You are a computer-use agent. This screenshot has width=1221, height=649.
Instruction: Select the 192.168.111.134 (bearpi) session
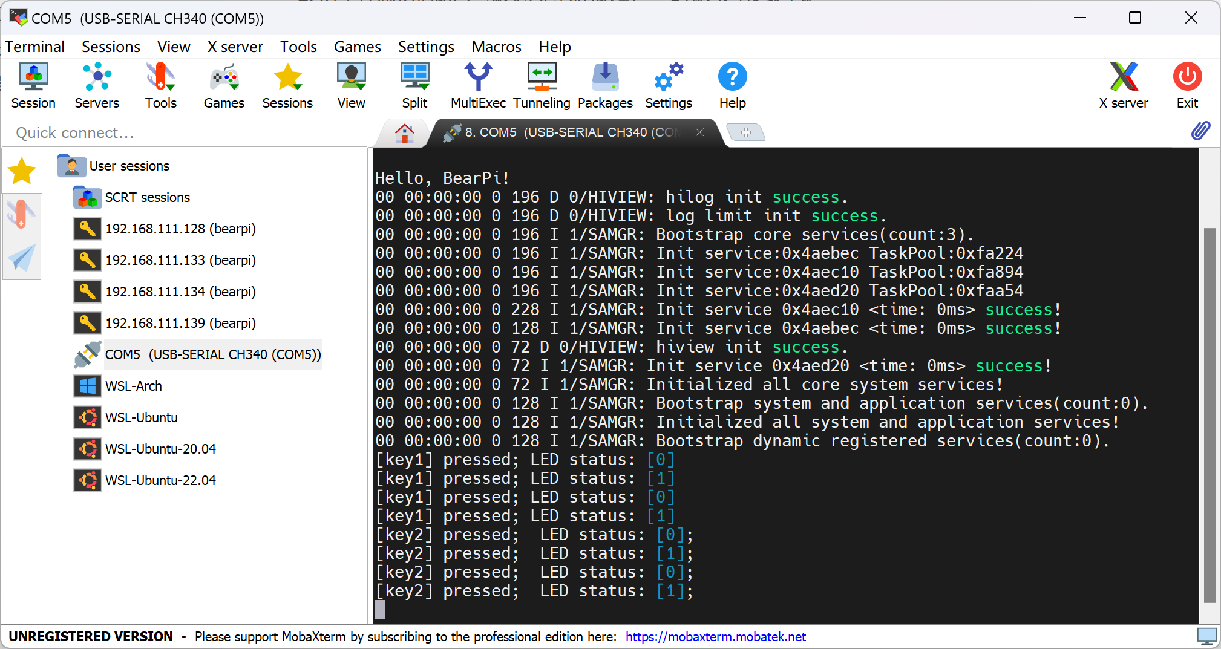click(180, 292)
